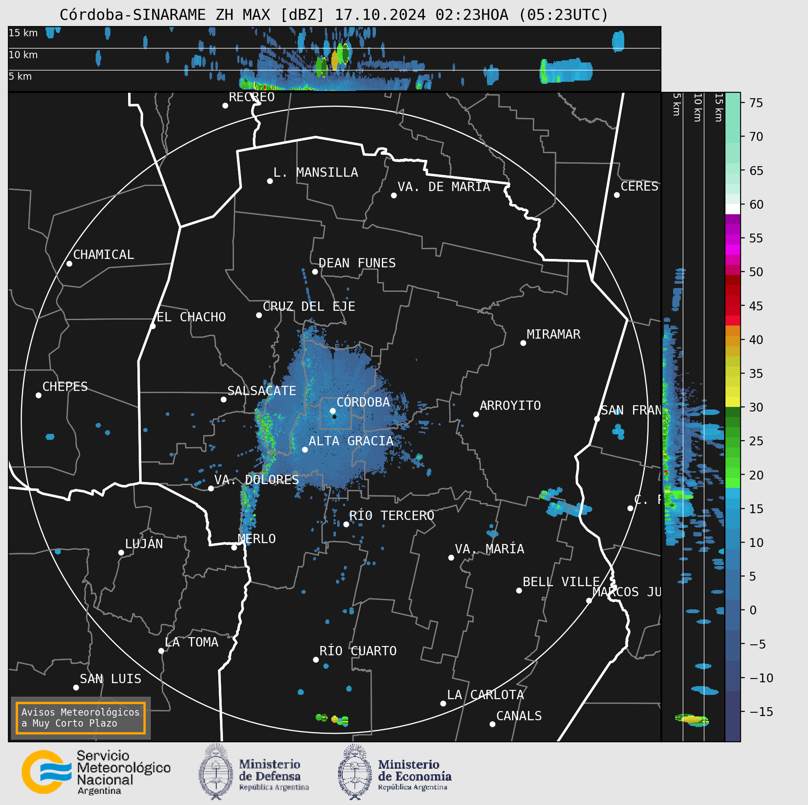The height and width of the screenshot is (805, 808).
Task: Click the VA. MARÍA marker dot
Action: click(451, 557)
